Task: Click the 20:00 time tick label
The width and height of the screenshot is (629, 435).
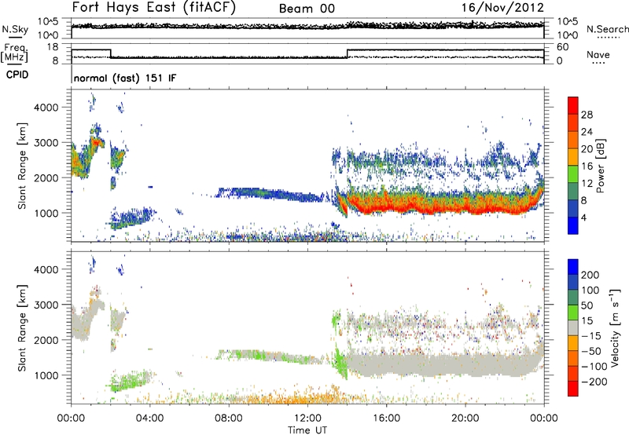Action: click(x=465, y=419)
